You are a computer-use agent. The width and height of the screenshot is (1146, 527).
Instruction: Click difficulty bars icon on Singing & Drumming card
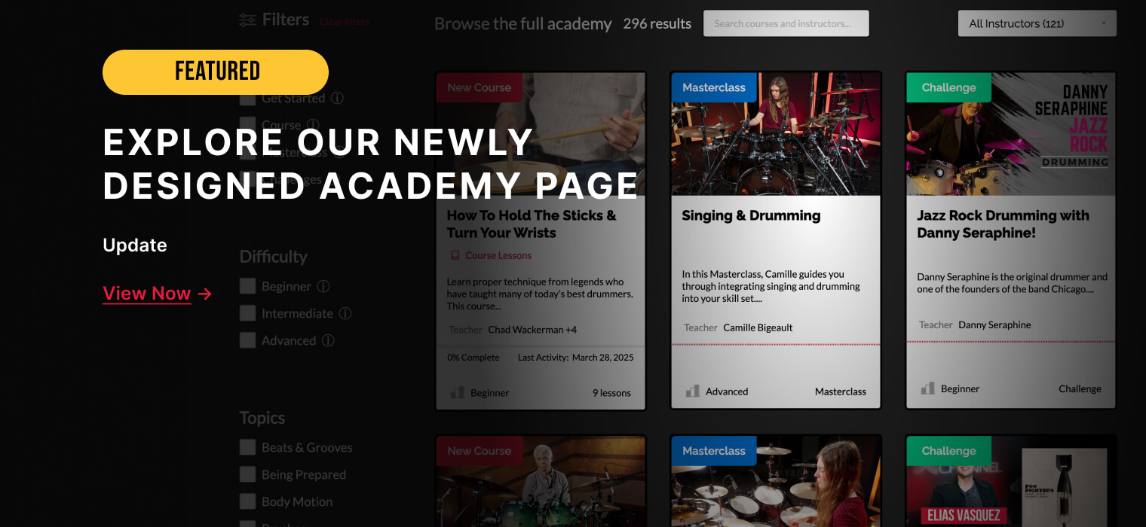click(x=692, y=391)
